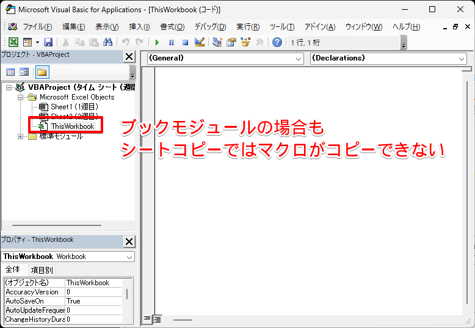Click the Cut scissors icon

65,42
